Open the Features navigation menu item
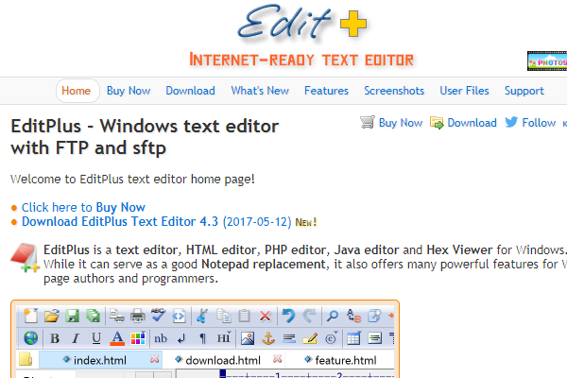 (x=326, y=91)
